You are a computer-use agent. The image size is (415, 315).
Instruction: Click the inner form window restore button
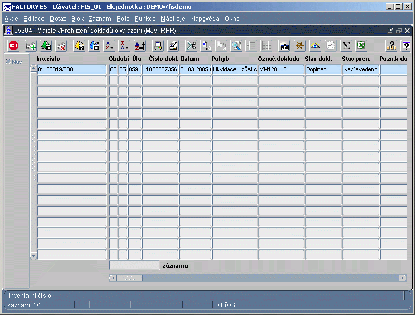(399, 31)
